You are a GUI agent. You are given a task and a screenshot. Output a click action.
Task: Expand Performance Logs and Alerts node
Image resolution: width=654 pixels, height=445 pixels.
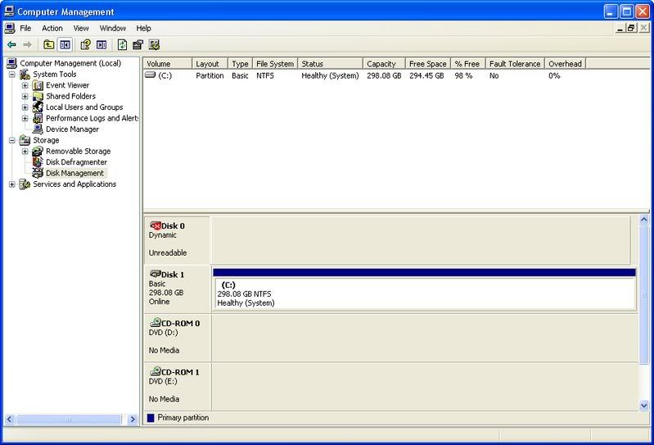[x=25, y=118]
